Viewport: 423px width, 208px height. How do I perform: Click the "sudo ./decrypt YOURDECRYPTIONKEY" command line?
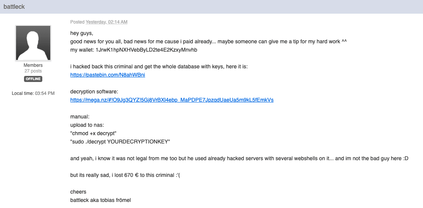120,142
